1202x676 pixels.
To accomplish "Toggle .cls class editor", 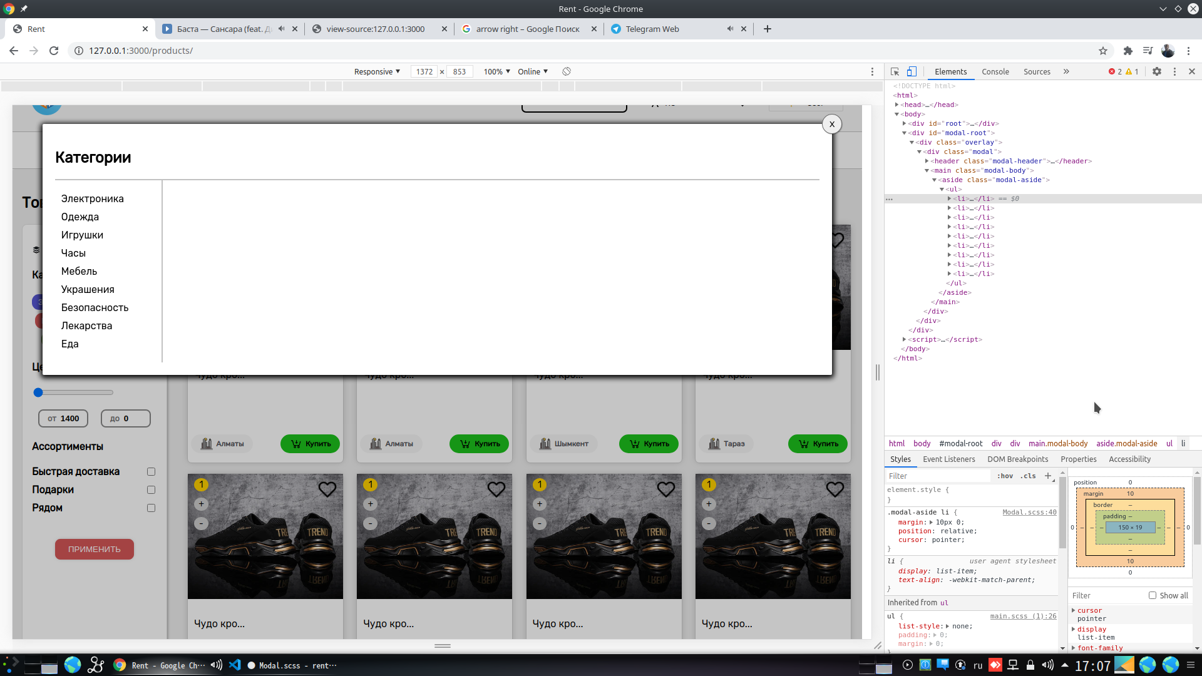I will pos(1028,476).
